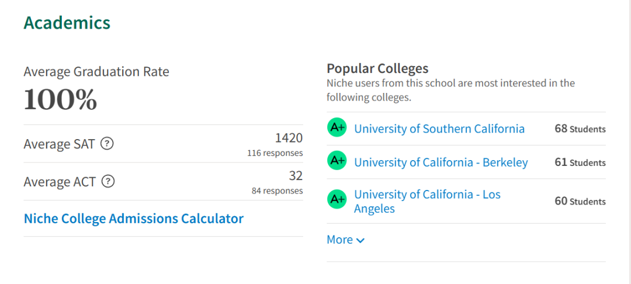Click the 68 Students count

click(580, 129)
